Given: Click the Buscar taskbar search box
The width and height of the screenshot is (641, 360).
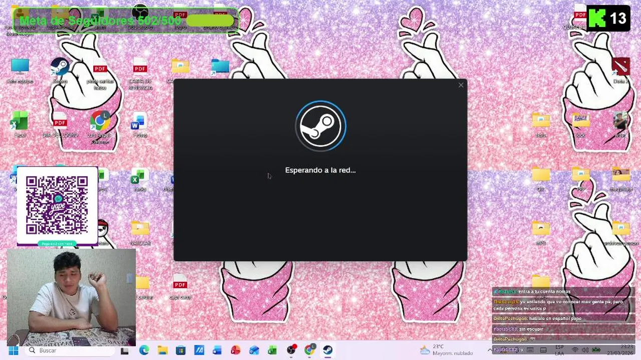Looking at the screenshot, I should click(x=69, y=350).
